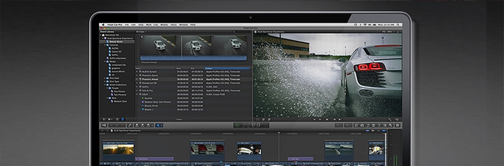Open the Inspector info icon
The image size is (504, 166).
point(397,125)
